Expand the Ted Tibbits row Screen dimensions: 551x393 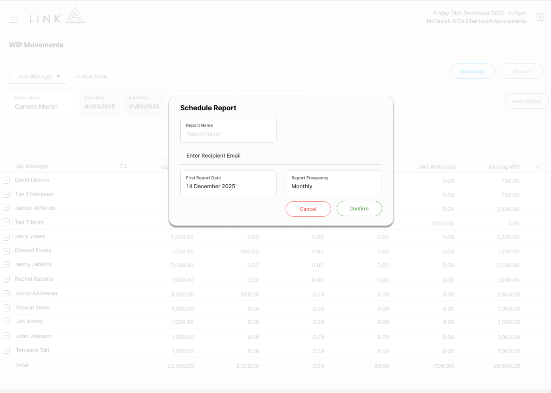coord(6,222)
